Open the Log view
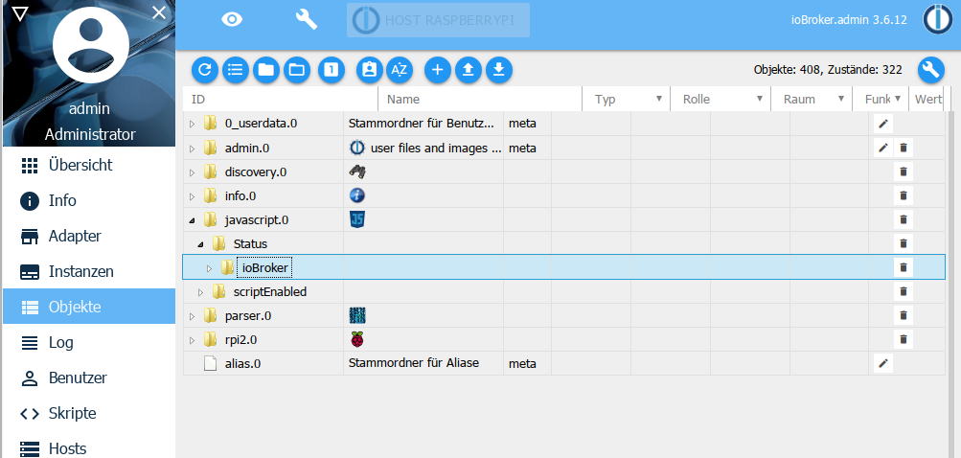Screen dimensions: 961x458 click(x=89, y=342)
